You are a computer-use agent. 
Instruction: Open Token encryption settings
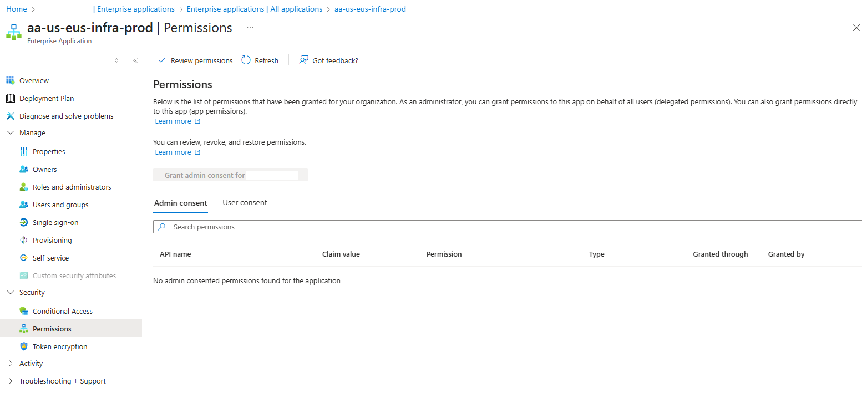click(x=60, y=346)
